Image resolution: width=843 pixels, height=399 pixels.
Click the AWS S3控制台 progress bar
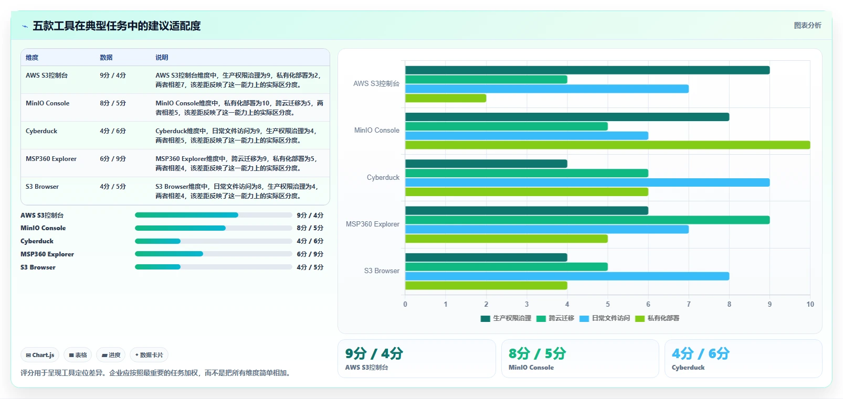pos(213,215)
